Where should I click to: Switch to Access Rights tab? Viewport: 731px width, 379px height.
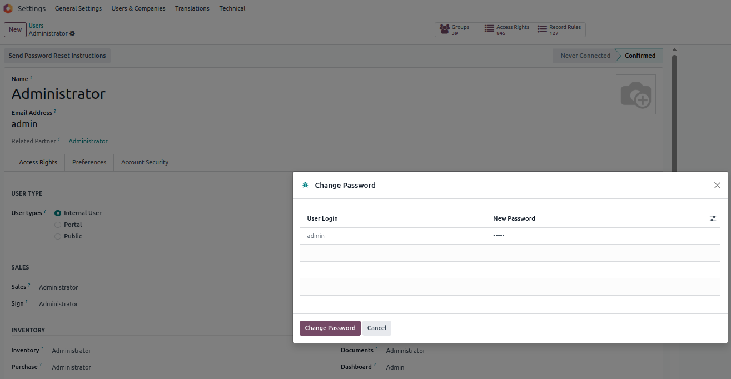pyautogui.click(x=38, y=162)
